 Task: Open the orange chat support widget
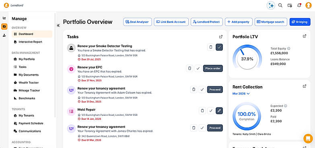[x=308, y=138]
